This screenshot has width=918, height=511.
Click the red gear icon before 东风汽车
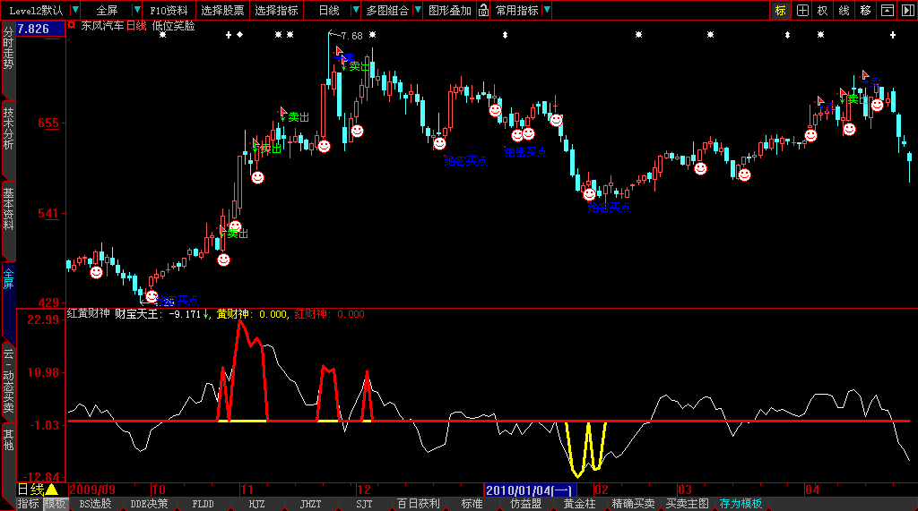(x=72, y=25)
